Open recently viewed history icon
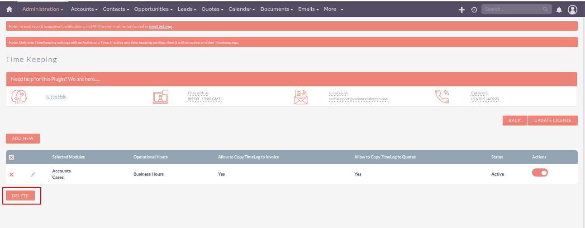 coord(474,9)
